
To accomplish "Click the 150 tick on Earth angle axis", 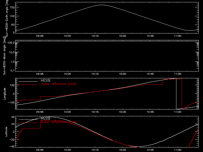I will tap(12, 7).
